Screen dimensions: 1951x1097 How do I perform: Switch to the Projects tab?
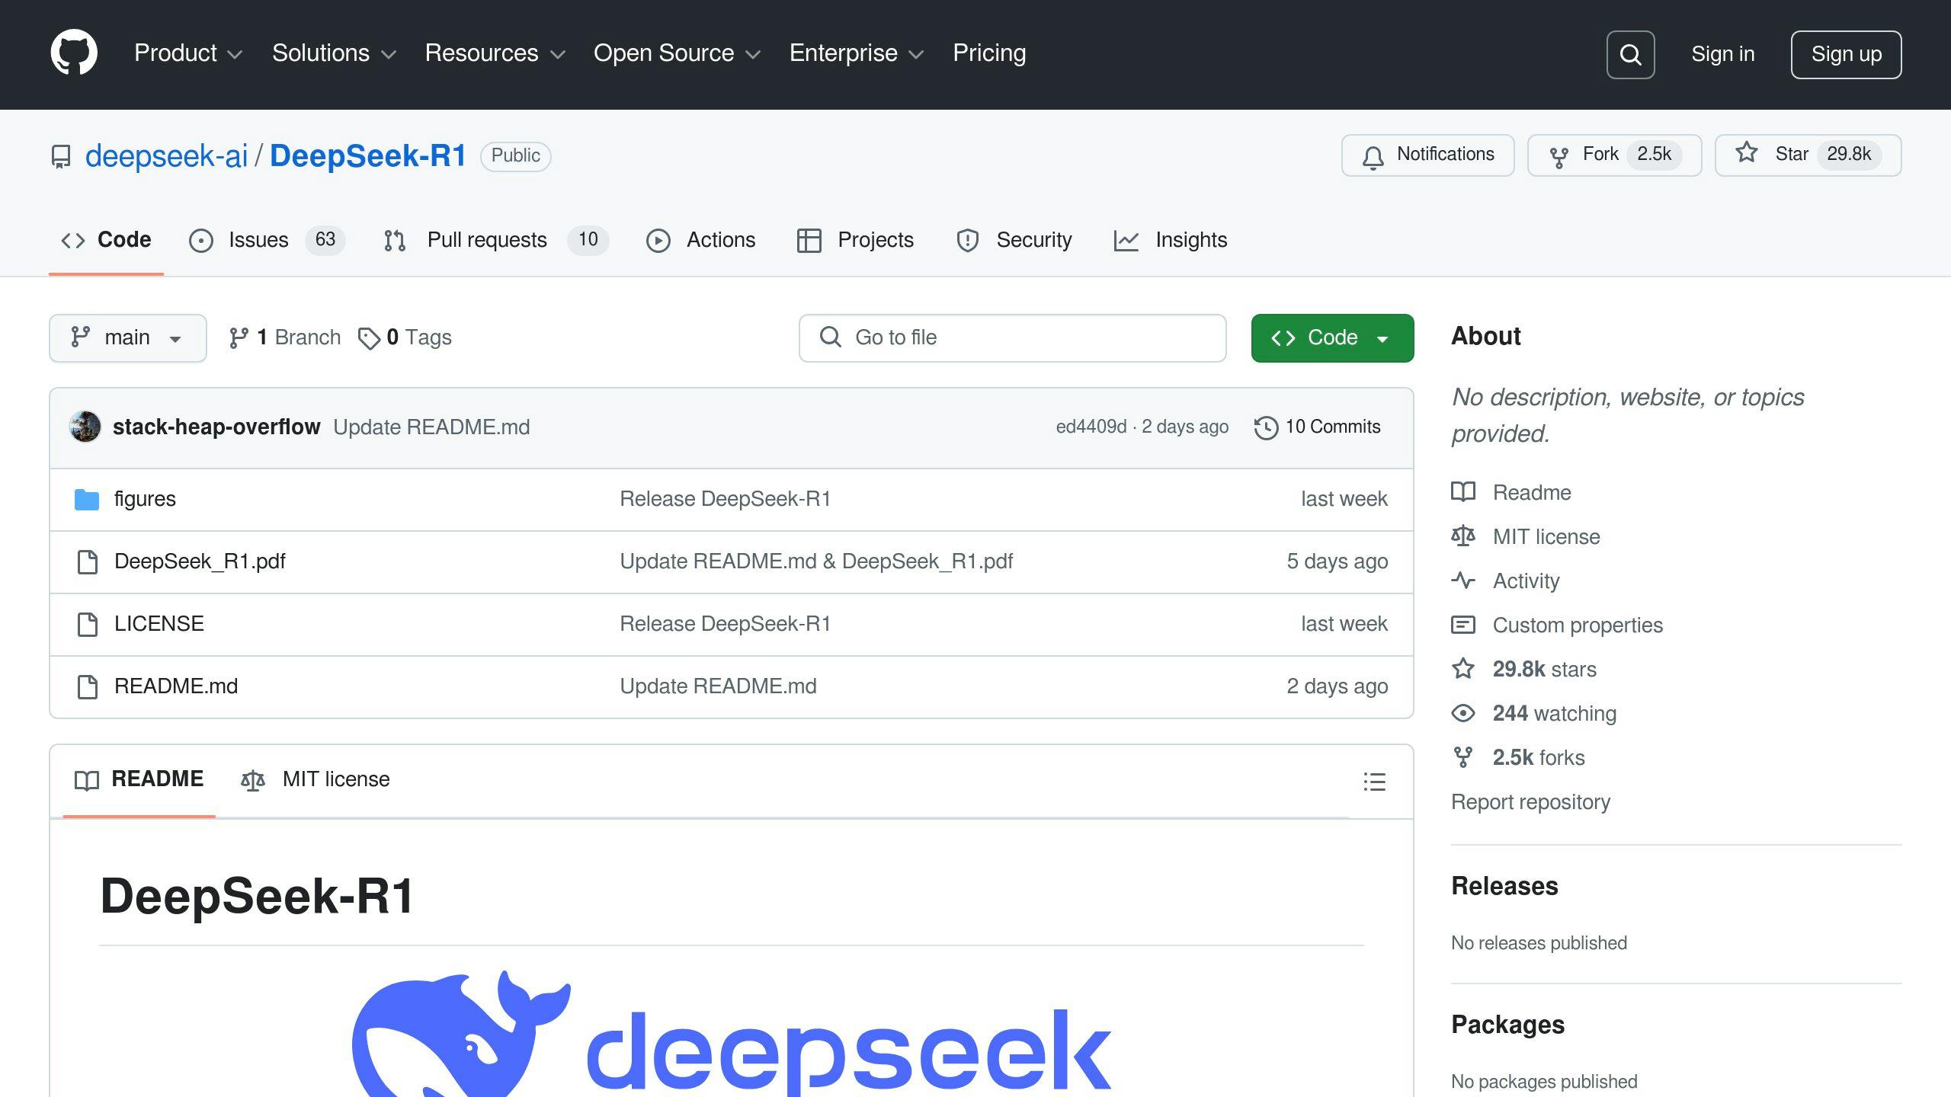pos(855,240)
